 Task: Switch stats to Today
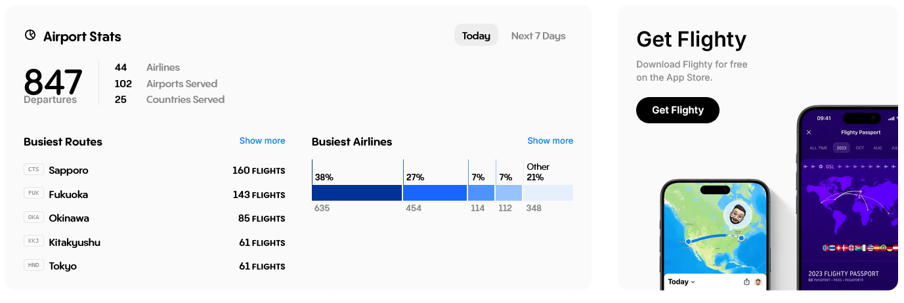tap(476, 35)
